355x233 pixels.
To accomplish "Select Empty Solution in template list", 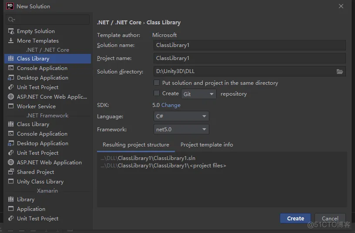I will 47,31.
